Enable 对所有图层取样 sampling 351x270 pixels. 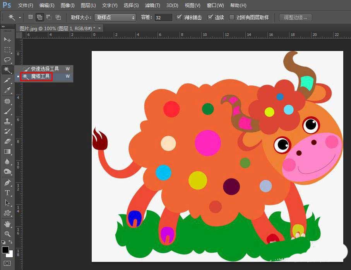point(231,17)
